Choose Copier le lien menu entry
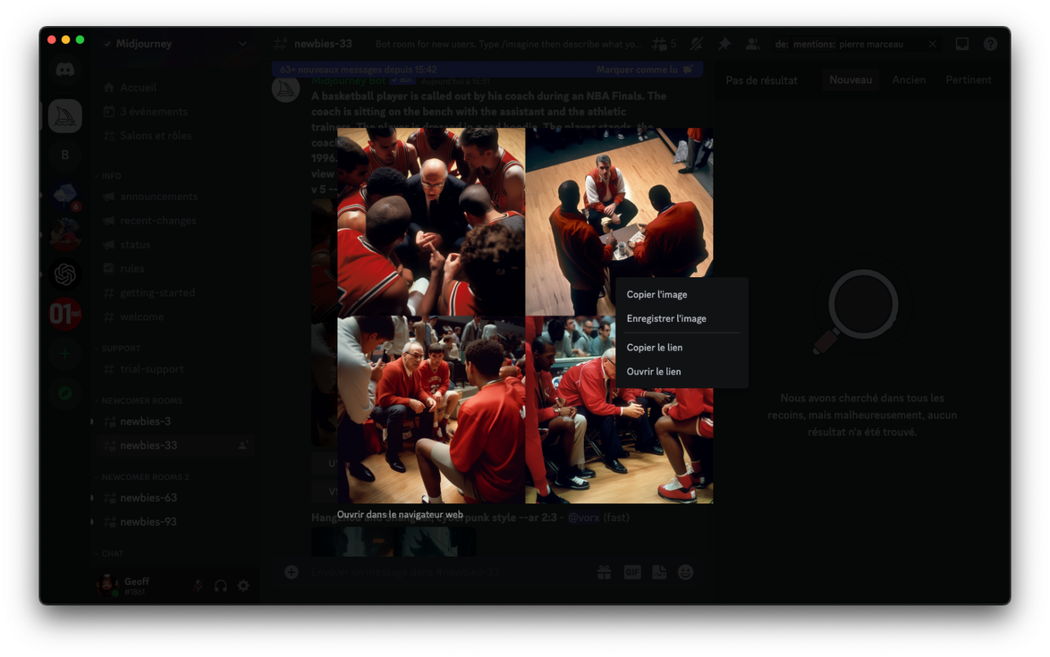 pyautogui.click(x=682, y=347)
